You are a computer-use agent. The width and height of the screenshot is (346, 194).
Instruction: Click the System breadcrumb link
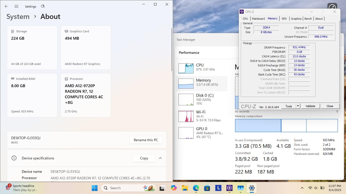pos(18,17)
